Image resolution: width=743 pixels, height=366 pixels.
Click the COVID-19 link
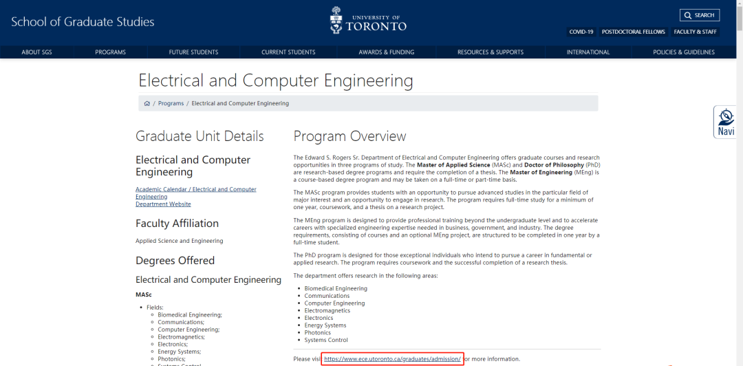click(581, 32)
